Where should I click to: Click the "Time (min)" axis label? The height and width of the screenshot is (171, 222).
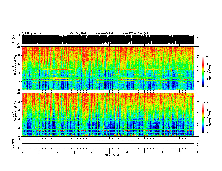pos(112,155)
